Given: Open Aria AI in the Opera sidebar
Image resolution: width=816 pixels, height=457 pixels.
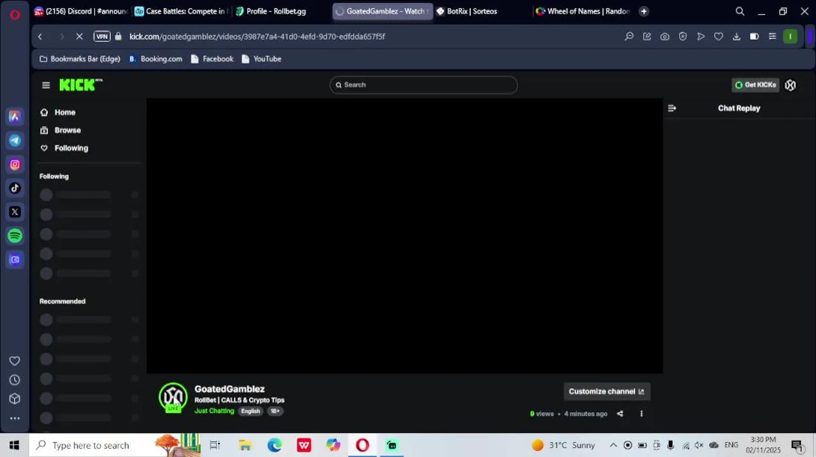Looking at the screenshot, I should coord(15,117).
